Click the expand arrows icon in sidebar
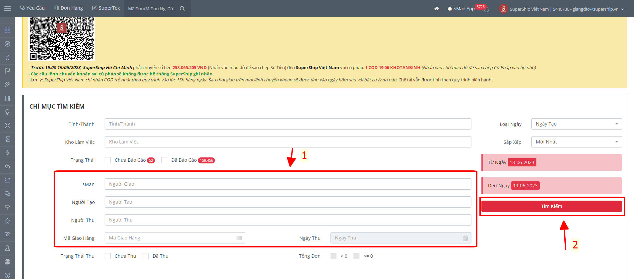Viewport: 634px width, 279px height. point(7,126)
